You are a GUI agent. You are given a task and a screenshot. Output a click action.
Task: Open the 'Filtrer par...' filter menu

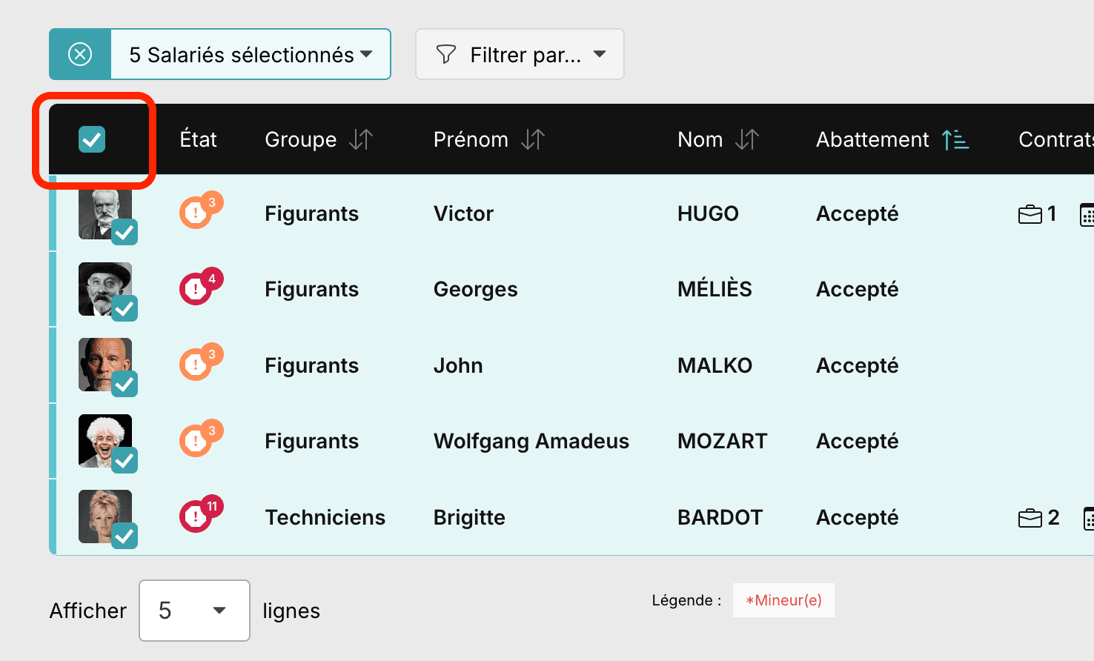coord(520,54)
